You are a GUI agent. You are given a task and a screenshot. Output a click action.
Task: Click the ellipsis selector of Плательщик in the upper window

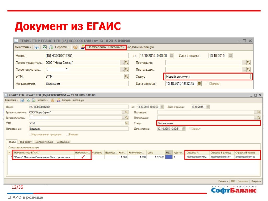click(244, 69)
